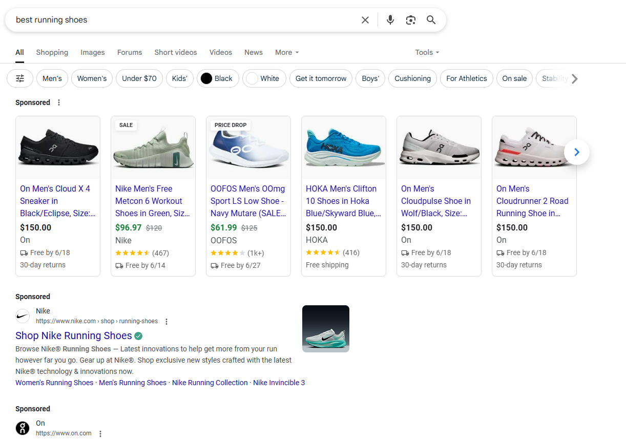Screen dimensions: 626x441
Task: Click the green verified badge by Shop Nike Running Shoes
Action: click(138, 336)
